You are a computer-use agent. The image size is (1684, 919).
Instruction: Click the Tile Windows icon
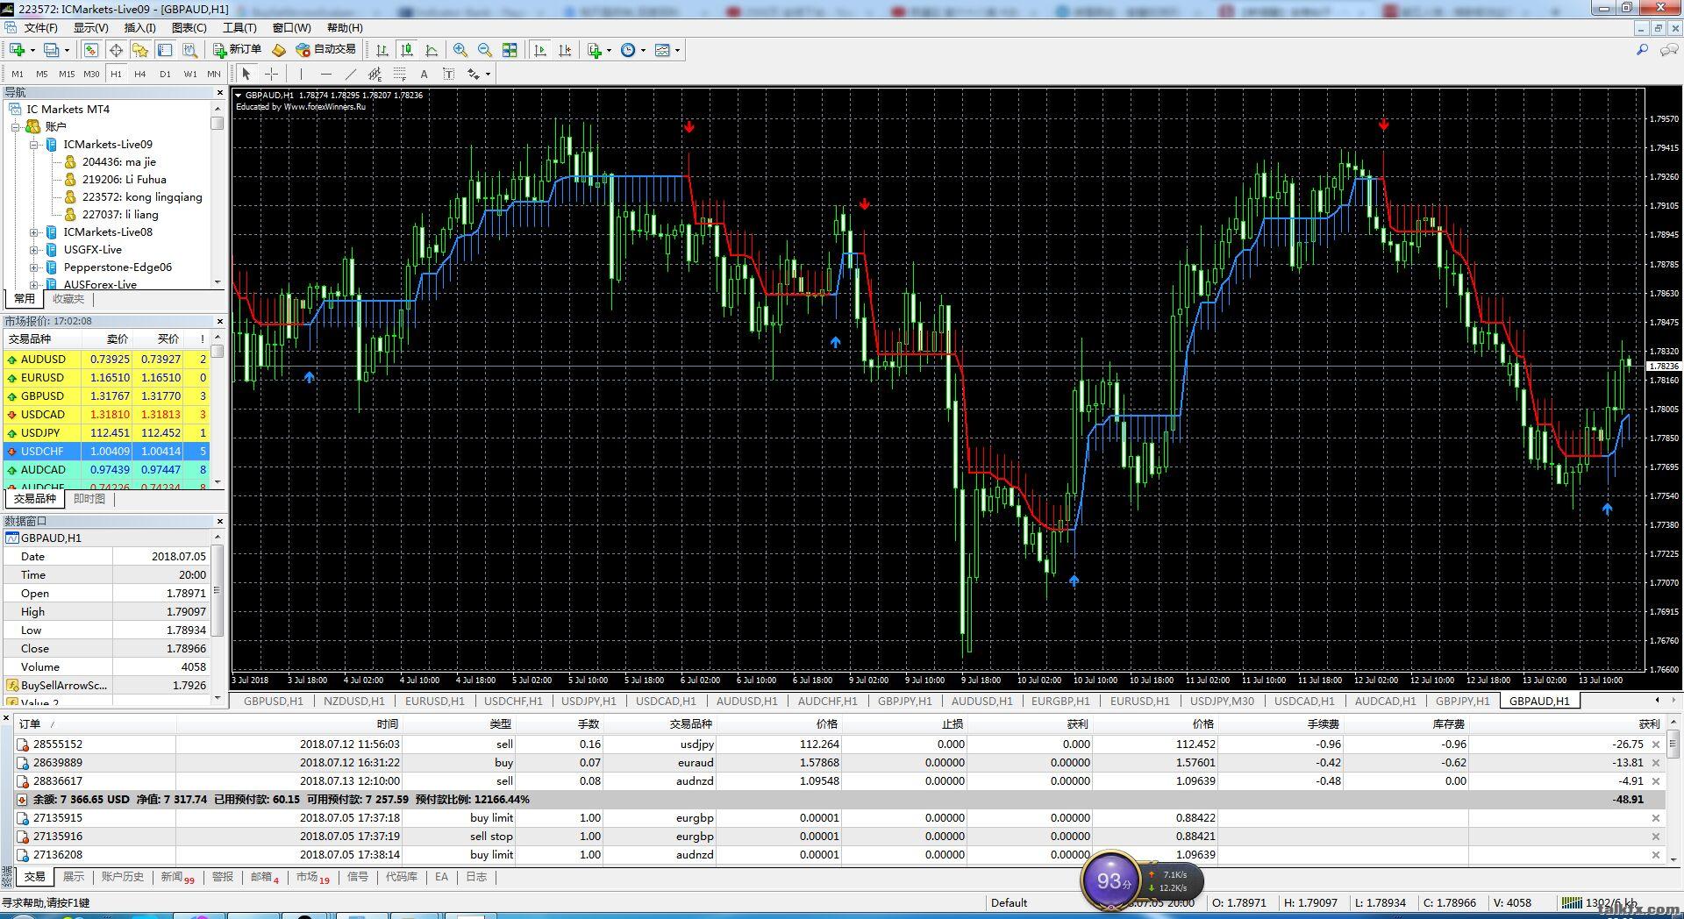click(x=510, y=50)
